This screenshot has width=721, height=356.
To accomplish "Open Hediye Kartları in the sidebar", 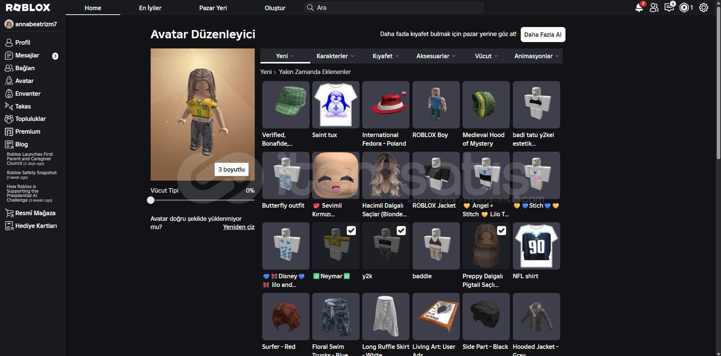I will click(36, 226).
